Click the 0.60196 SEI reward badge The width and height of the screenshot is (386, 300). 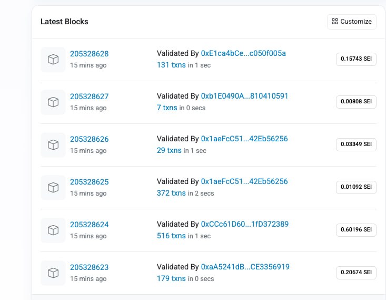click(356, 230)
